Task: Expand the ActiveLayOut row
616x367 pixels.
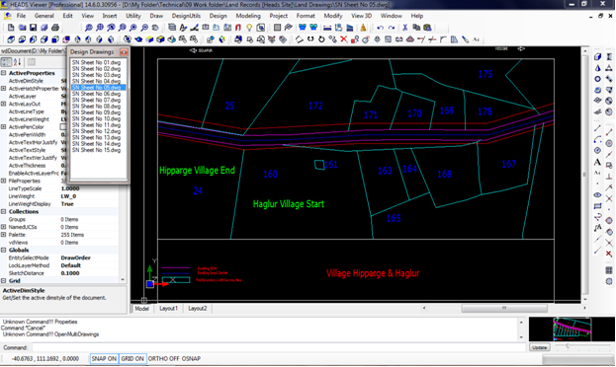Action: point(4,104)
